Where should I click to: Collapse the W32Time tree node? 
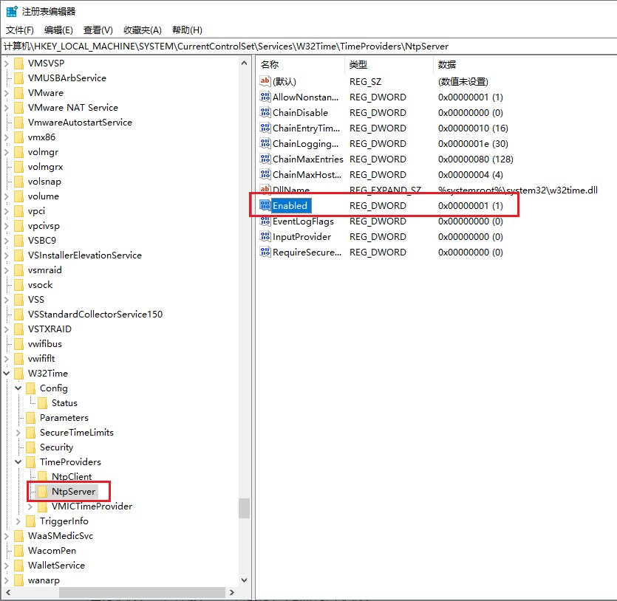pyautogui.click(x=7, y=374)
